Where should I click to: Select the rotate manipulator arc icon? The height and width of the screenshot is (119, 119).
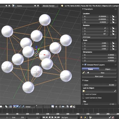click(20, 107)
